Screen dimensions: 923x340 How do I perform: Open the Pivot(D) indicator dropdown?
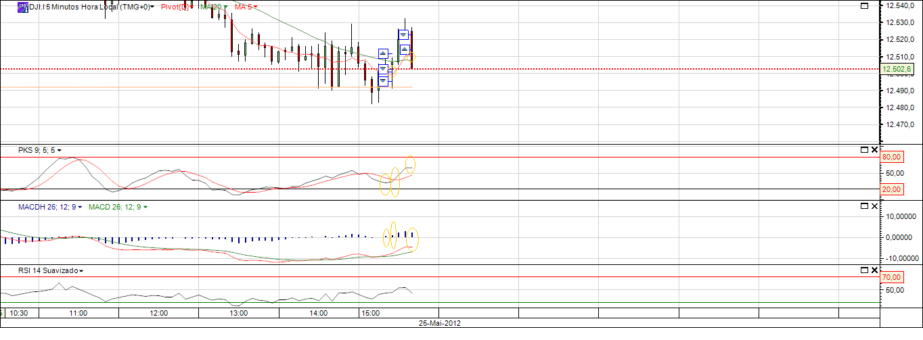coord(193,6)
